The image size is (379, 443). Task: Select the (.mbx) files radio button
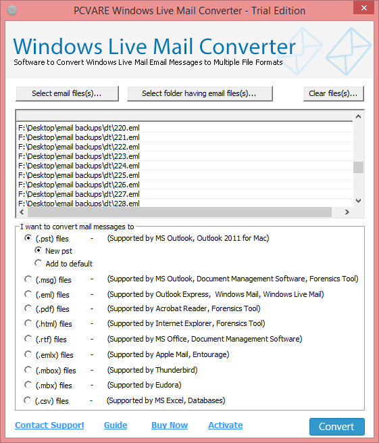pyautogui.click(x=28, y=385)
